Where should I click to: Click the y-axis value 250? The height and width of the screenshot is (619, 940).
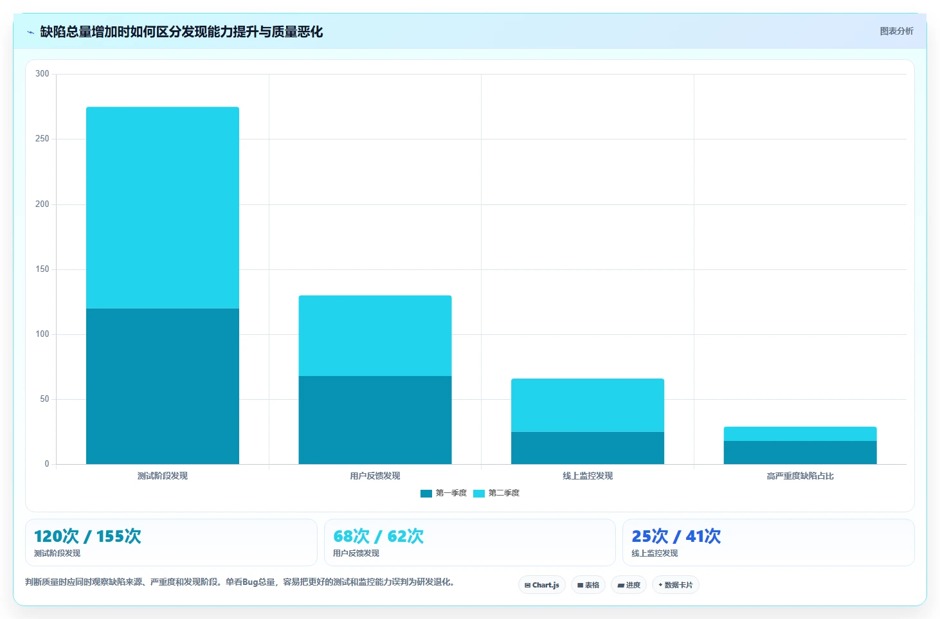point(42,139)
